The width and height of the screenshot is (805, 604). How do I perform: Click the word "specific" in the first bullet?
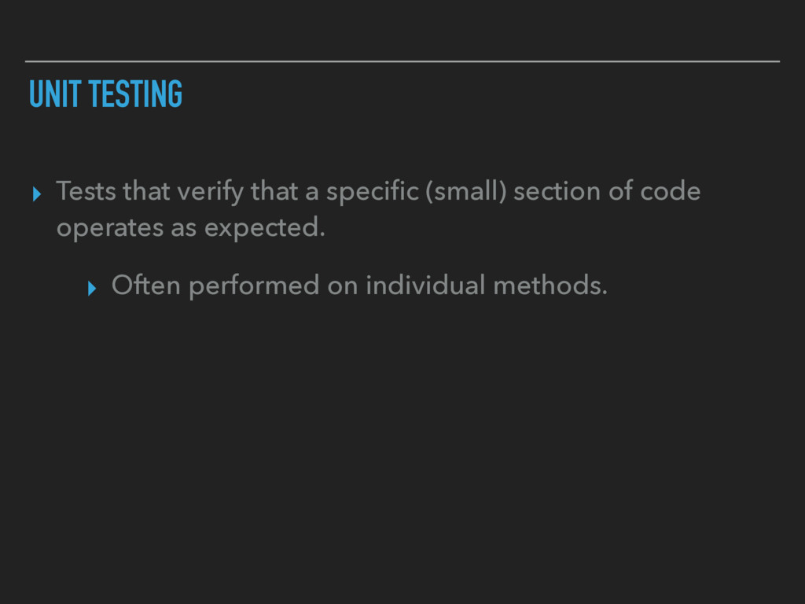point(373,193)
